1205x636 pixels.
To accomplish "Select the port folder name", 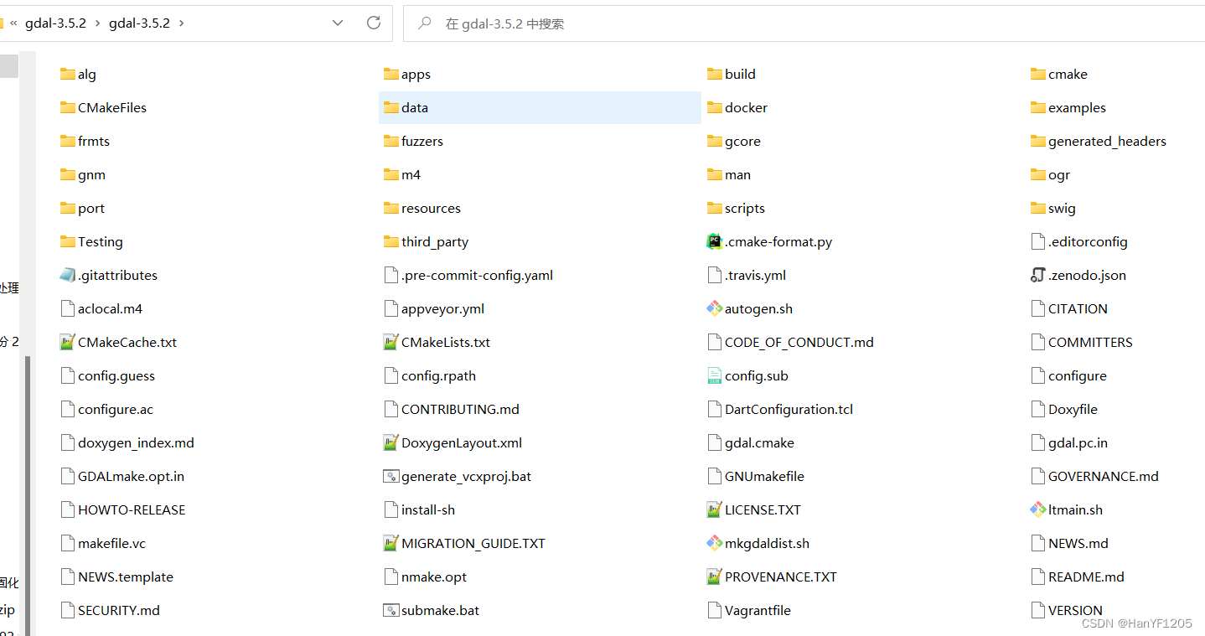I will (91, 208).
